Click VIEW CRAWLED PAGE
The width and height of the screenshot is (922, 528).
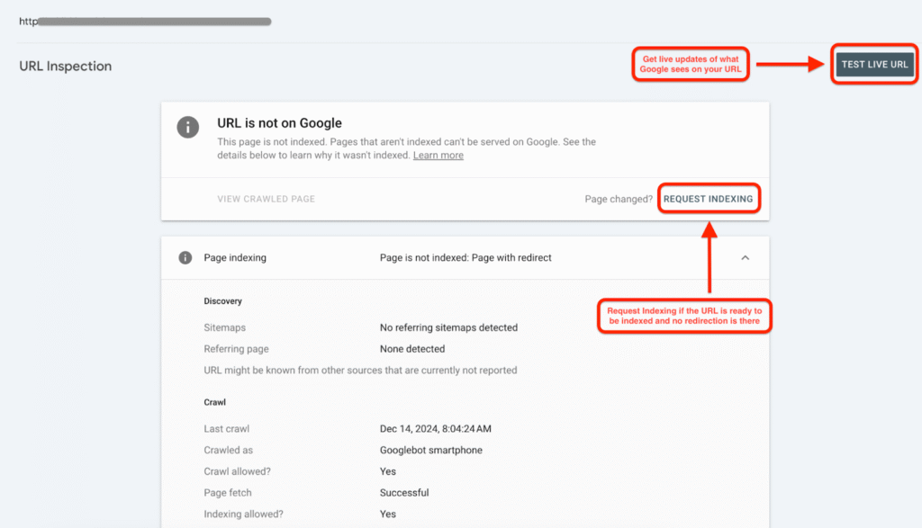coord(266,199)
